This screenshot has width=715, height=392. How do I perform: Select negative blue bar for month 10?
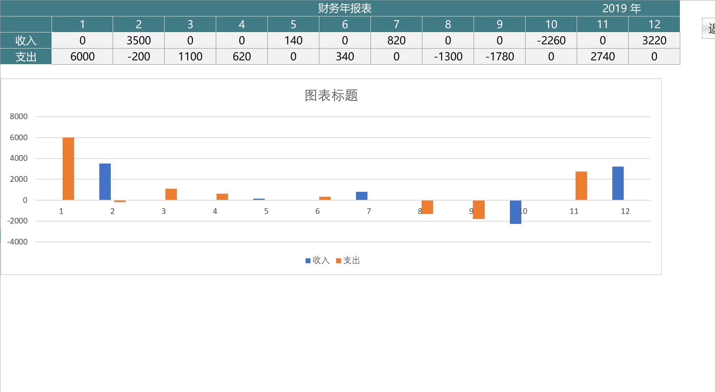tap(516, 212)
